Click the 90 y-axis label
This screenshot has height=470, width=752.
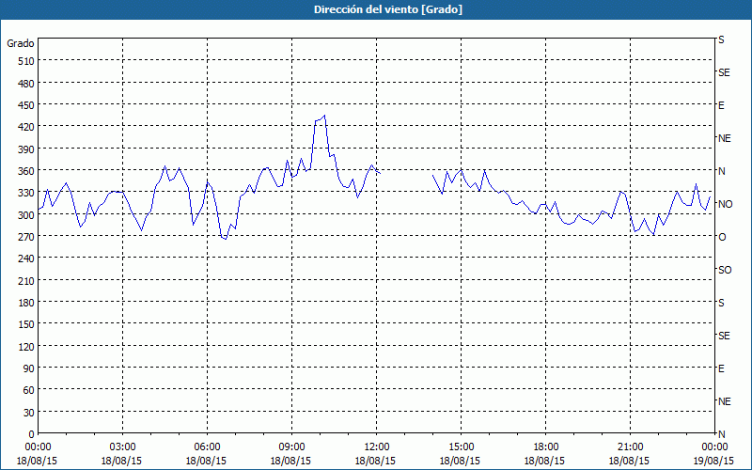[x=29, y=368]
